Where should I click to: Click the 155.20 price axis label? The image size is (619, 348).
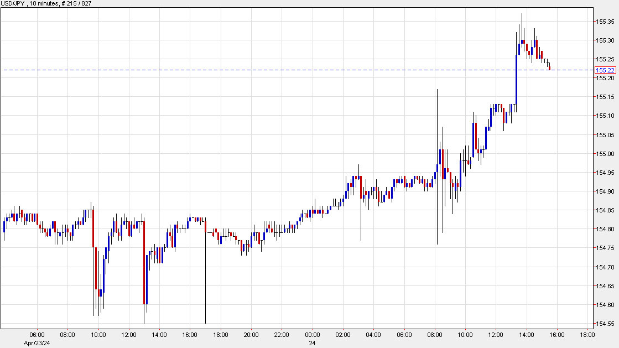(605, 78)
